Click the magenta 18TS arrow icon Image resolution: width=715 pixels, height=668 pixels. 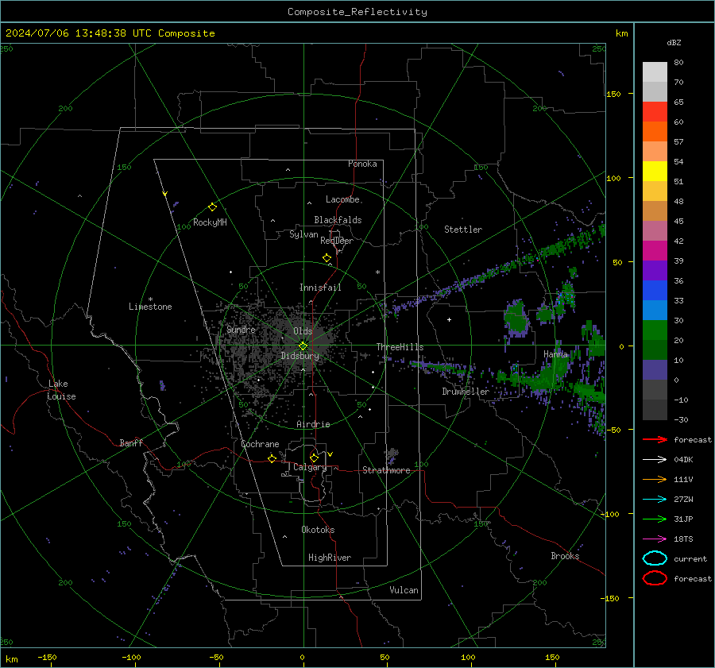coord(655,539)
